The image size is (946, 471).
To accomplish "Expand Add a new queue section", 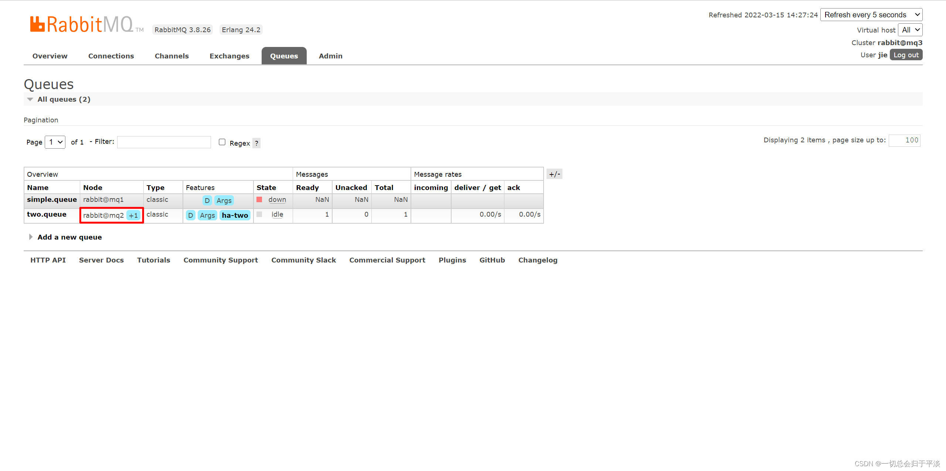I will [x=69, y=237].
